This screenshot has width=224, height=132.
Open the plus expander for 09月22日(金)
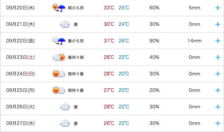click(x=218, y=41)
